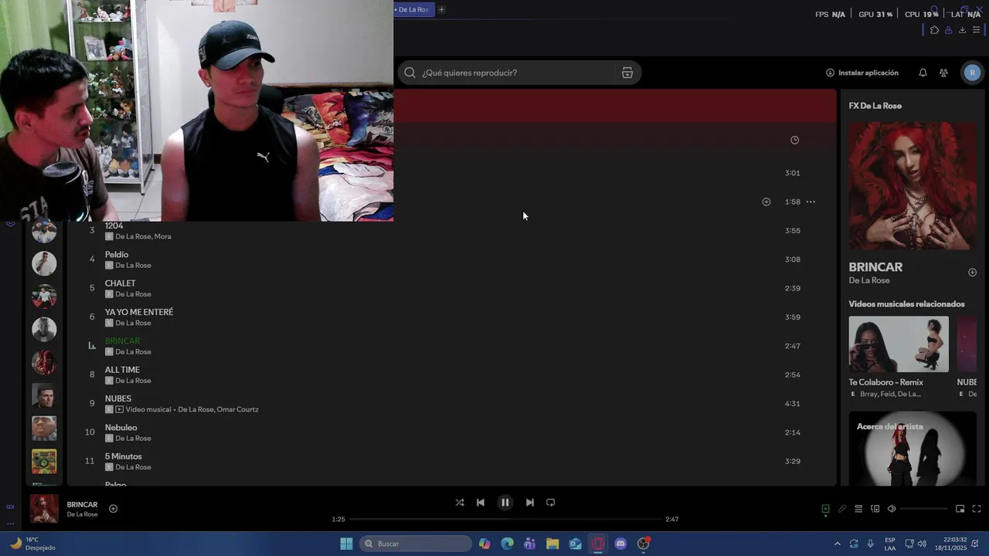Click the duration clock column header
The width and height of the screenshot is (989, 556).
pos(794,140)
